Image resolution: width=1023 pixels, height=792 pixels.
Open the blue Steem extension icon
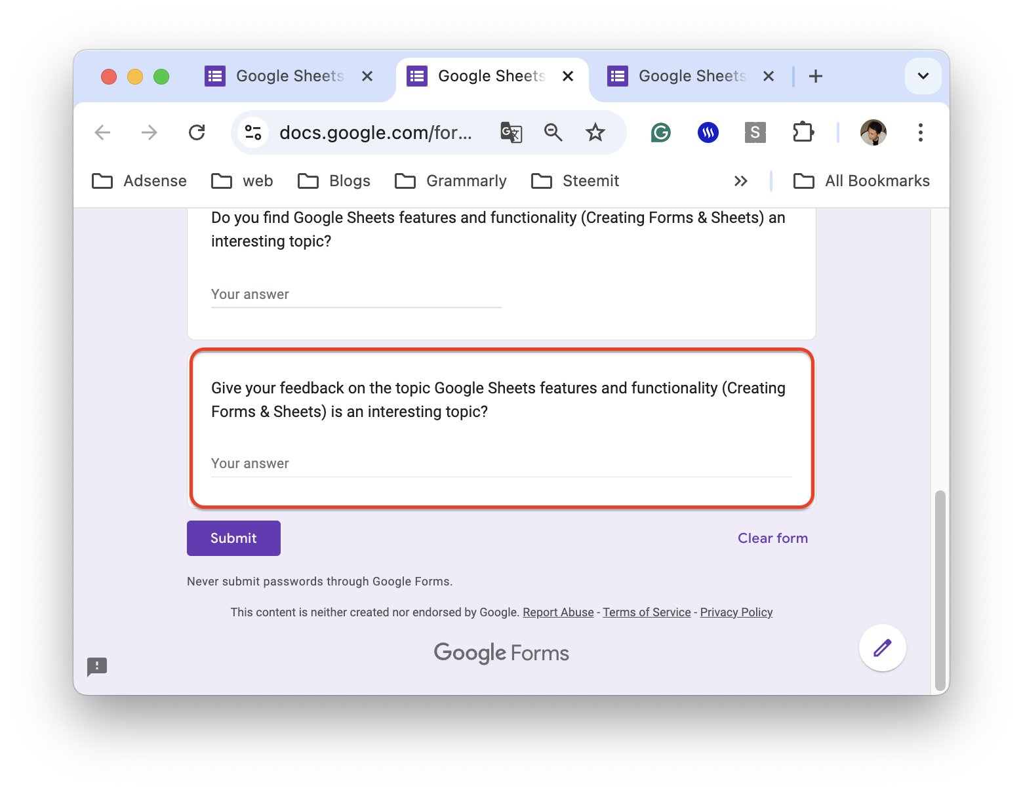(708, 132)
